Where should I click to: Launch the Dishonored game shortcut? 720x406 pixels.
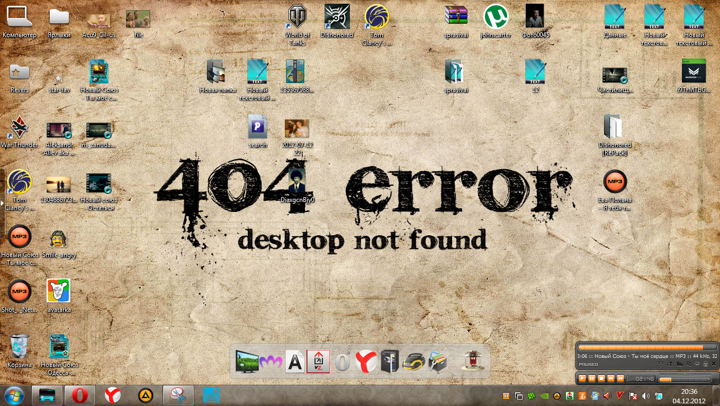pyautogui.click(x=337, y=21)
